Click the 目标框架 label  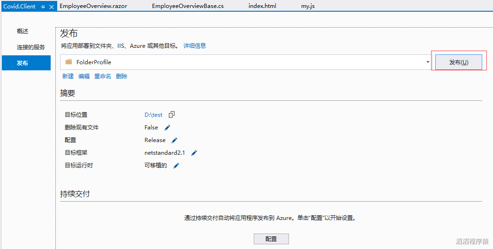(76, 153)
